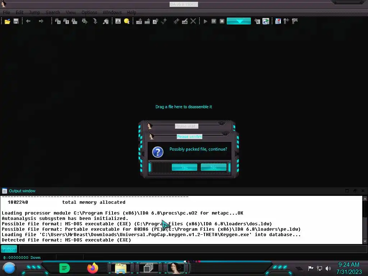
Task: Click the Output window vertical scrollbar
Action: pos(365,220)
